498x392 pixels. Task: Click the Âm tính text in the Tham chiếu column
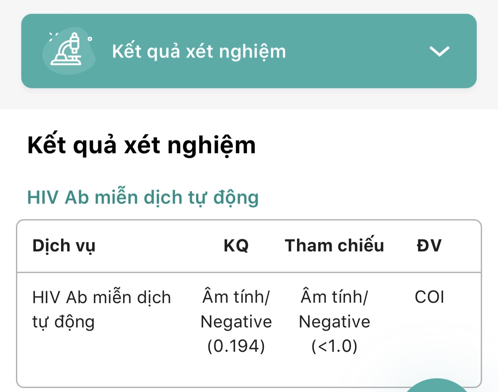click(x=334, y=297)
